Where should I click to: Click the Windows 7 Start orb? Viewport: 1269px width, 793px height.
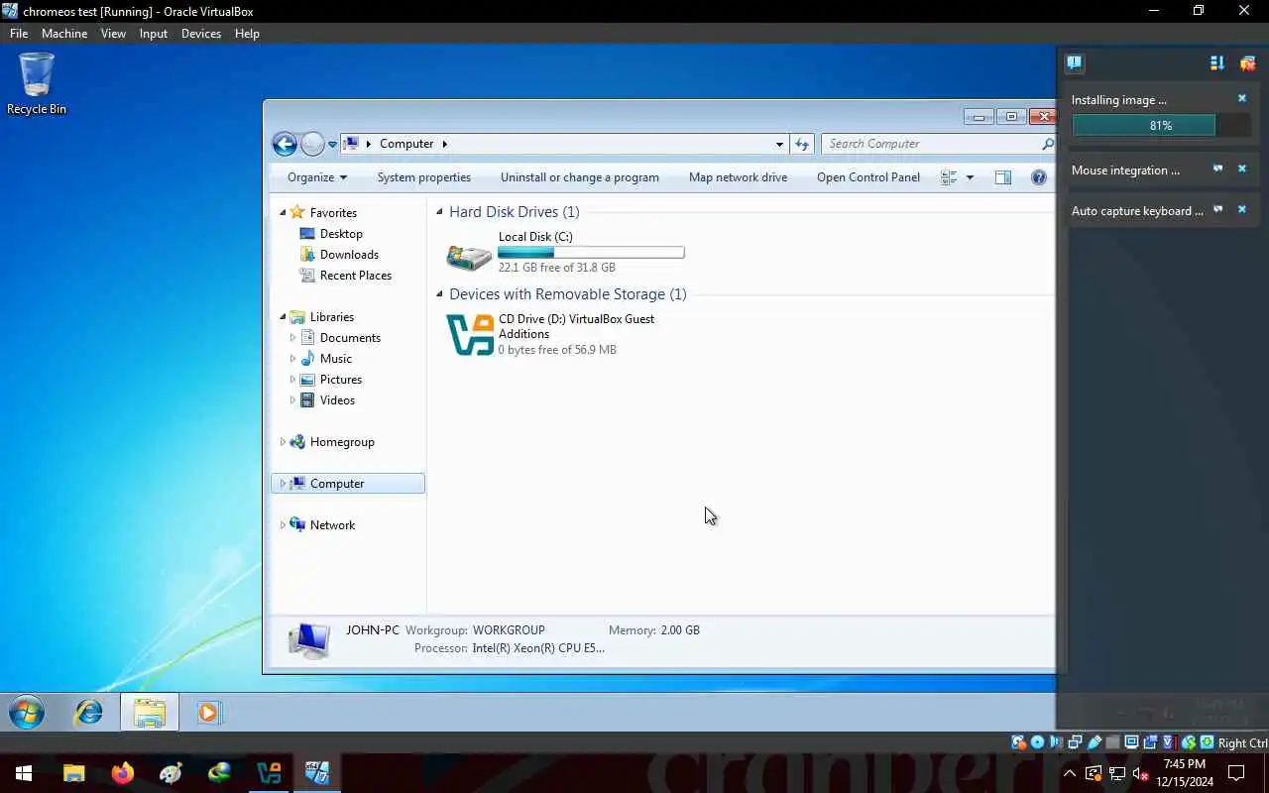coord(27,712)
